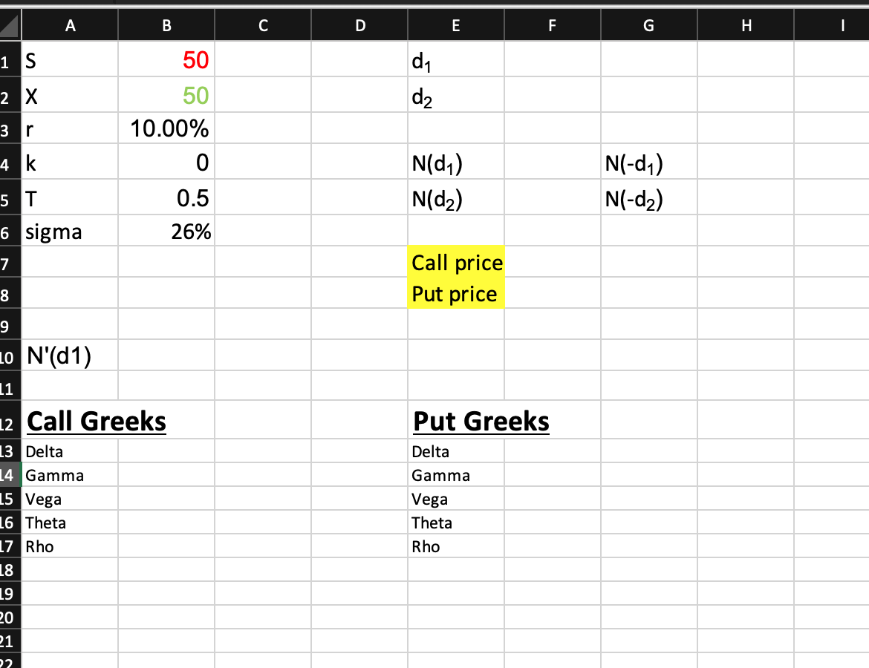This screenshot has width=869, height=668.
Task: Select column G header
Action: pos(648,24)
